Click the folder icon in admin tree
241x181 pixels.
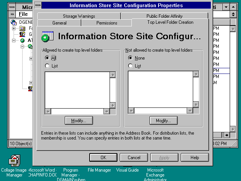[22, 28]
